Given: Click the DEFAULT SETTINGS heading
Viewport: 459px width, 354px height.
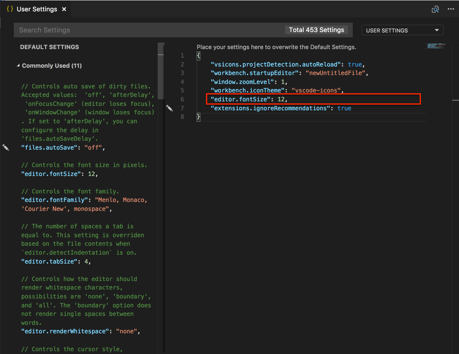Looking at the screenshot, I should coord(49,47).
